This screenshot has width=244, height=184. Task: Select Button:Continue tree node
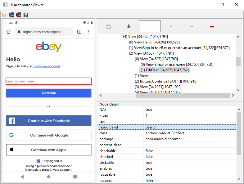coord(166,81)
